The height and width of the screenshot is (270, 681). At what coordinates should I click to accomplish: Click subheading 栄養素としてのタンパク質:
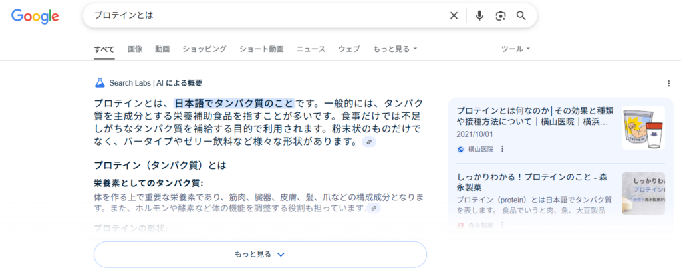(148, 183)
